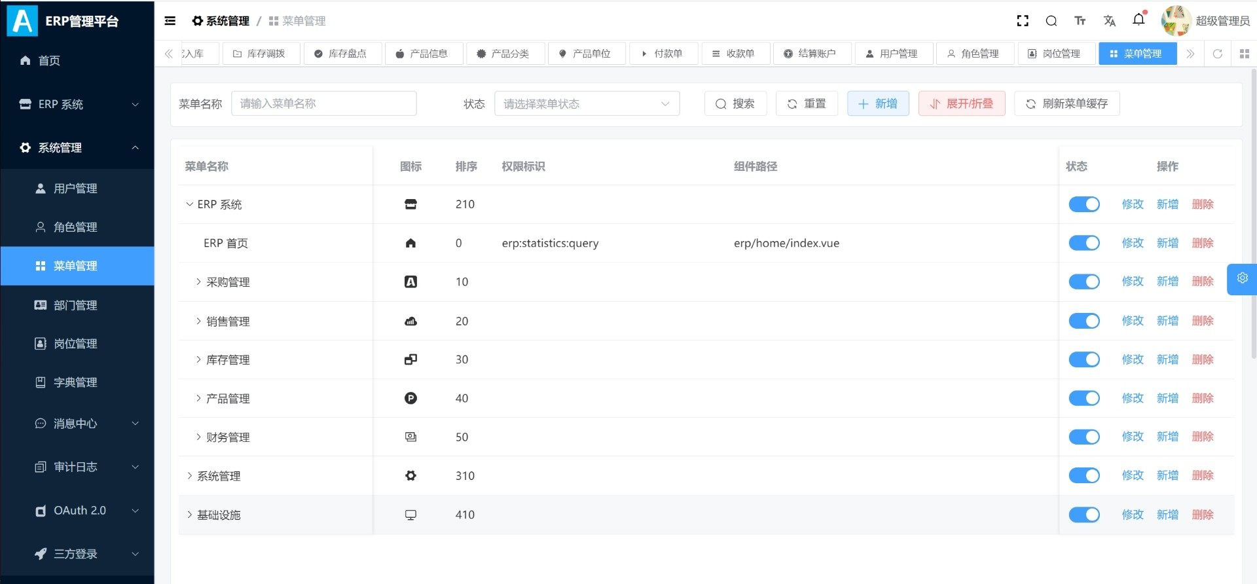The height and width of the screenshot is (584, 1257).
Task: Click the 菜单名称 input field
Action: point(323,103)
